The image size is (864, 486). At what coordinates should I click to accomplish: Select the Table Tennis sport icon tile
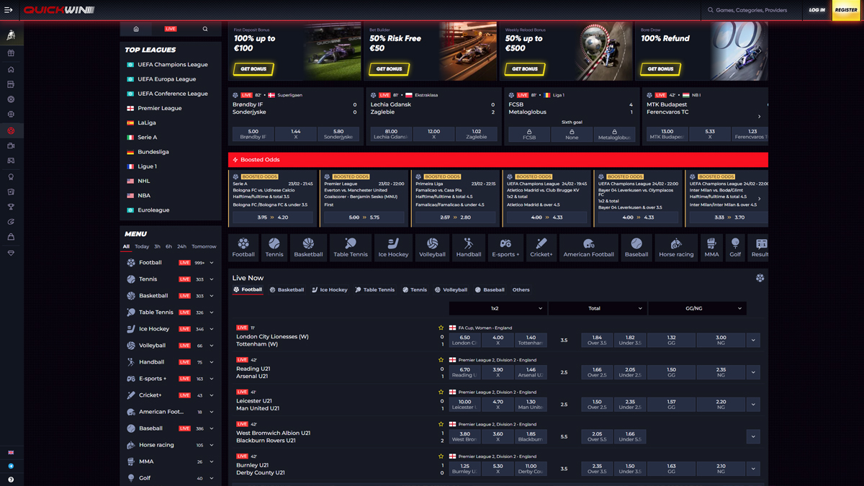(351, 247)
